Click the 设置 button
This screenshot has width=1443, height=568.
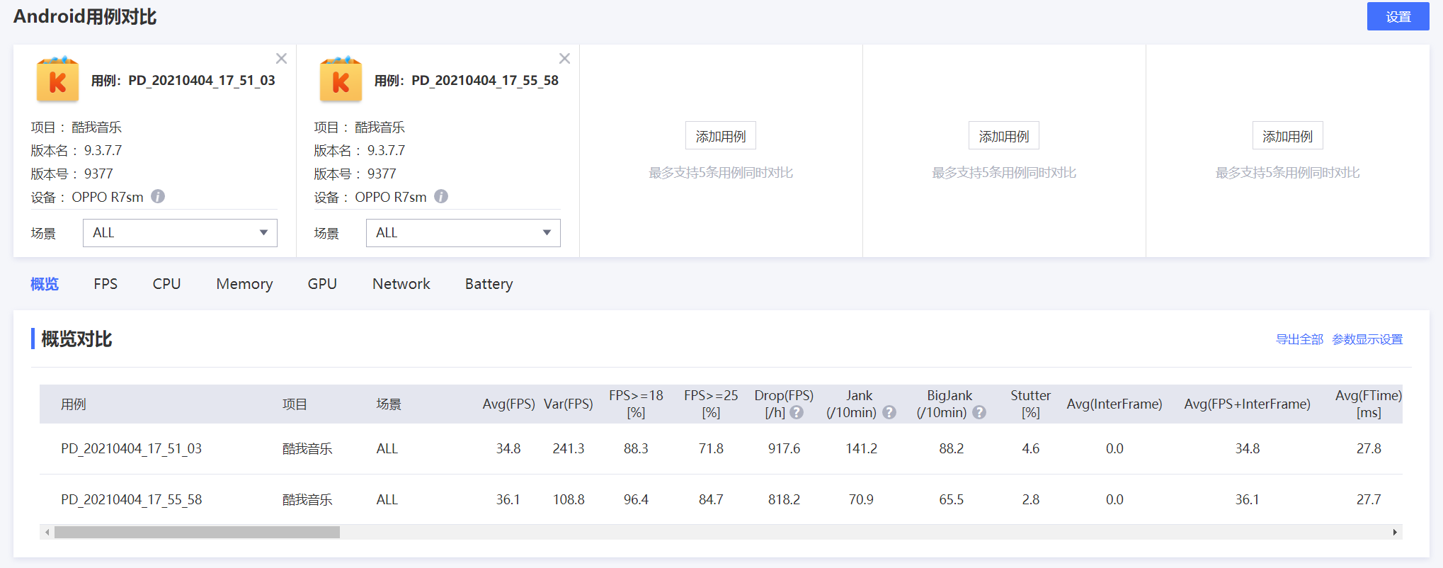click(x=1398, y=16)
